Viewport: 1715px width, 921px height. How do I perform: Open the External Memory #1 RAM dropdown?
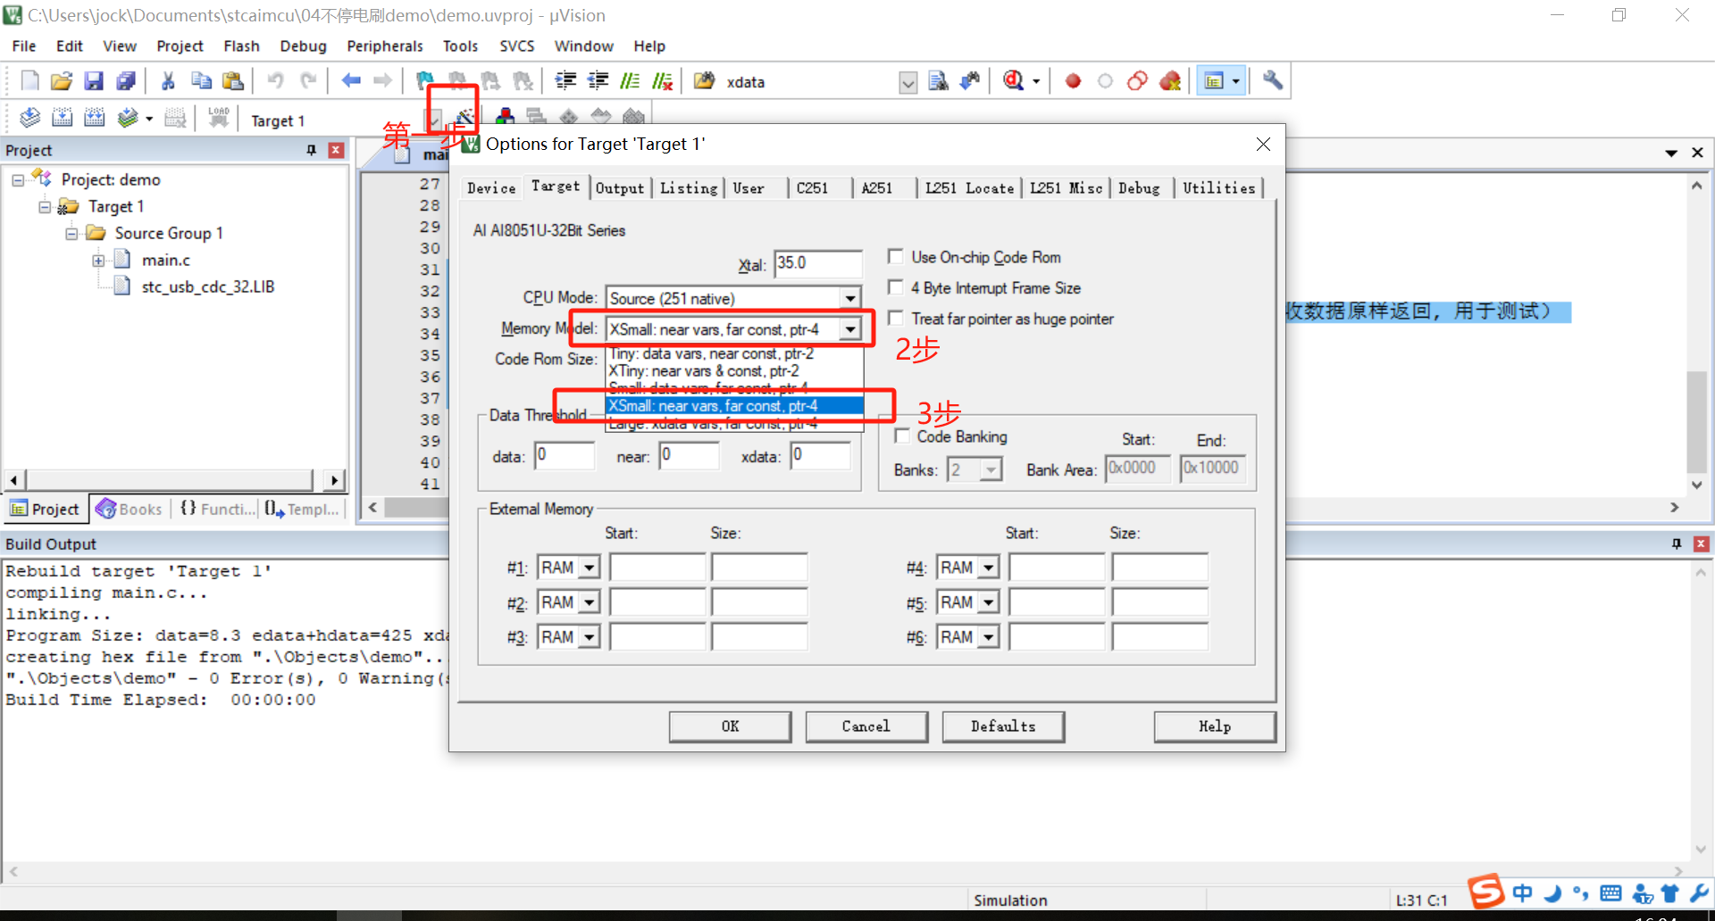click(590, 568)
